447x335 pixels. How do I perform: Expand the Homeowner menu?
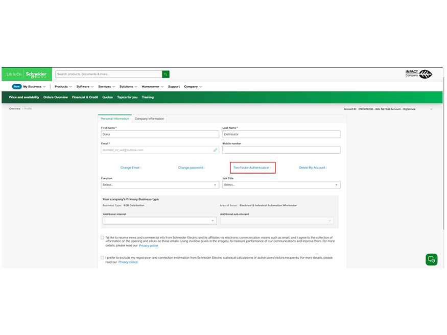coord(153,87)
